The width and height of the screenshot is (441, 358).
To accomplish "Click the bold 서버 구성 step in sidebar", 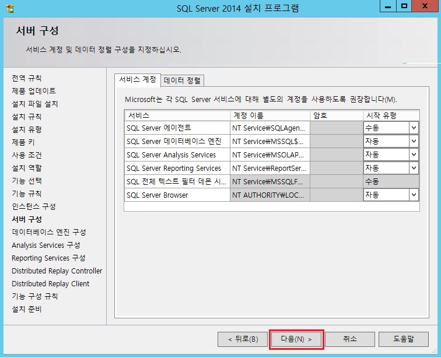I will (27, 219).
